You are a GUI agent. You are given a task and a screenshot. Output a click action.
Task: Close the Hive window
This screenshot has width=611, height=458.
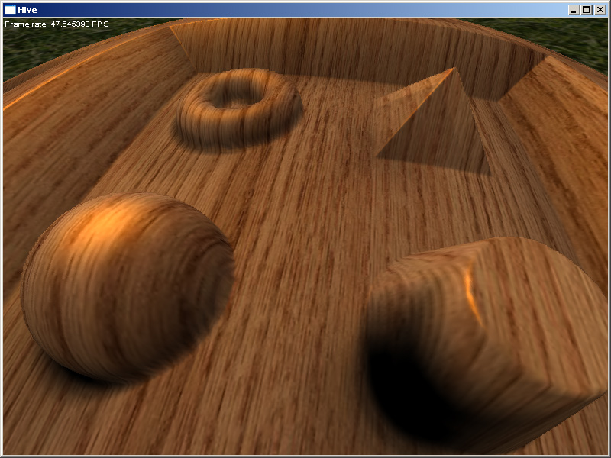point(600,10)
